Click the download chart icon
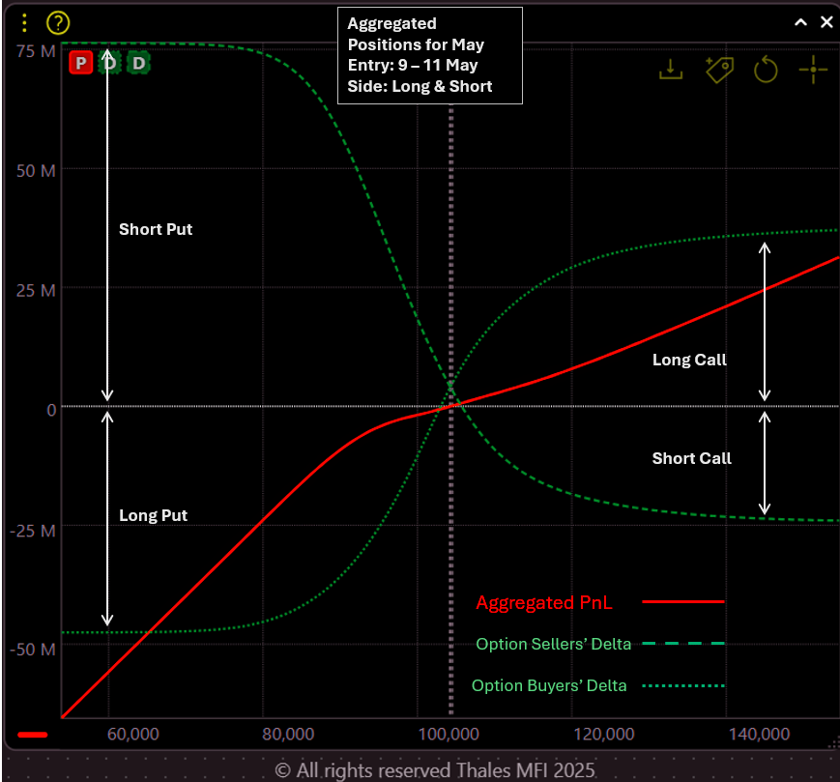Viewport: 840px width, 782px height. (x=671, y=70)
